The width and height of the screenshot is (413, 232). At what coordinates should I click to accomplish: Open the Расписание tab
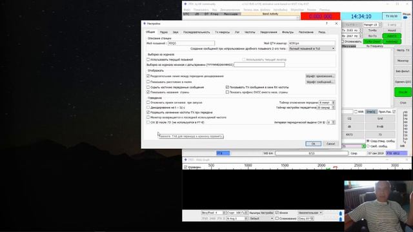click(306, 32)
